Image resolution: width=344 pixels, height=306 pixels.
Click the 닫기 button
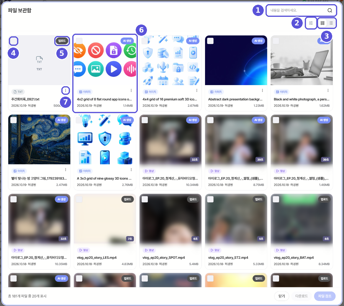pos(281,296)
